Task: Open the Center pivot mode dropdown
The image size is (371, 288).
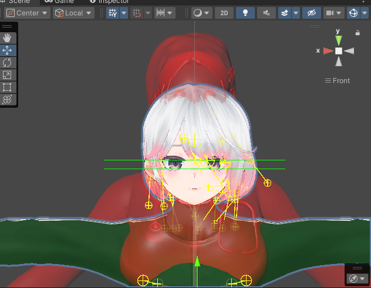Action: tap(28, 13)
